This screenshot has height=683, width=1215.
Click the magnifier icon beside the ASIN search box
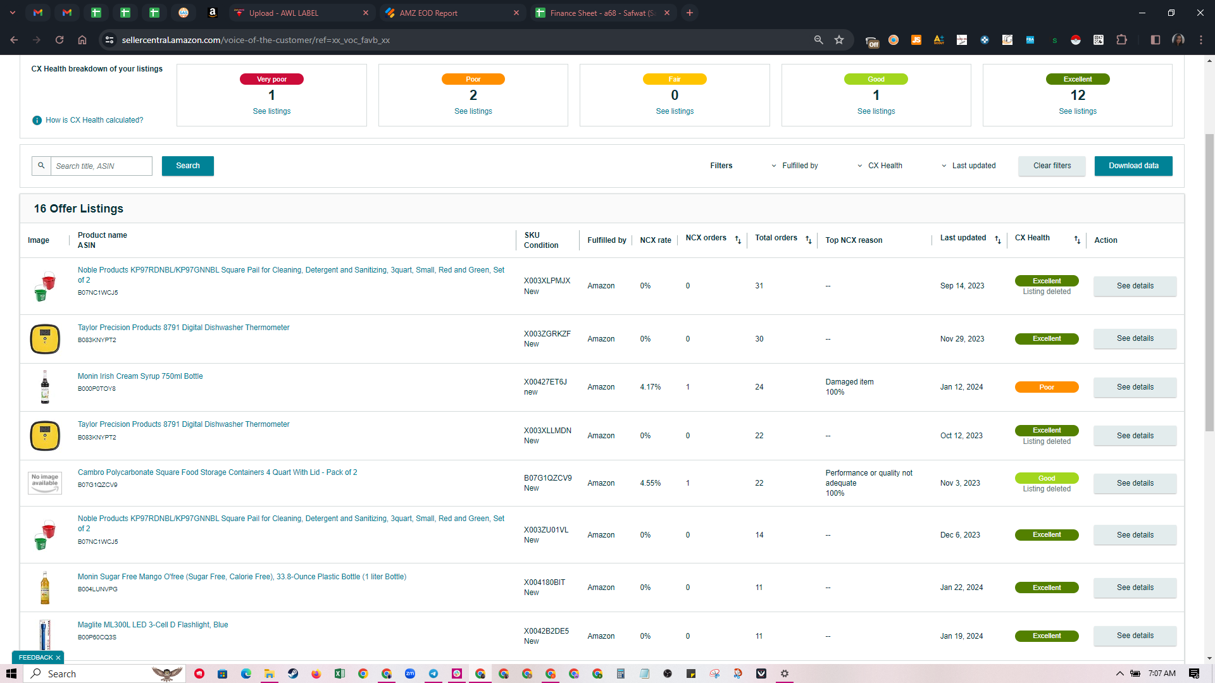pyautogui.click(x=41, y=166)
